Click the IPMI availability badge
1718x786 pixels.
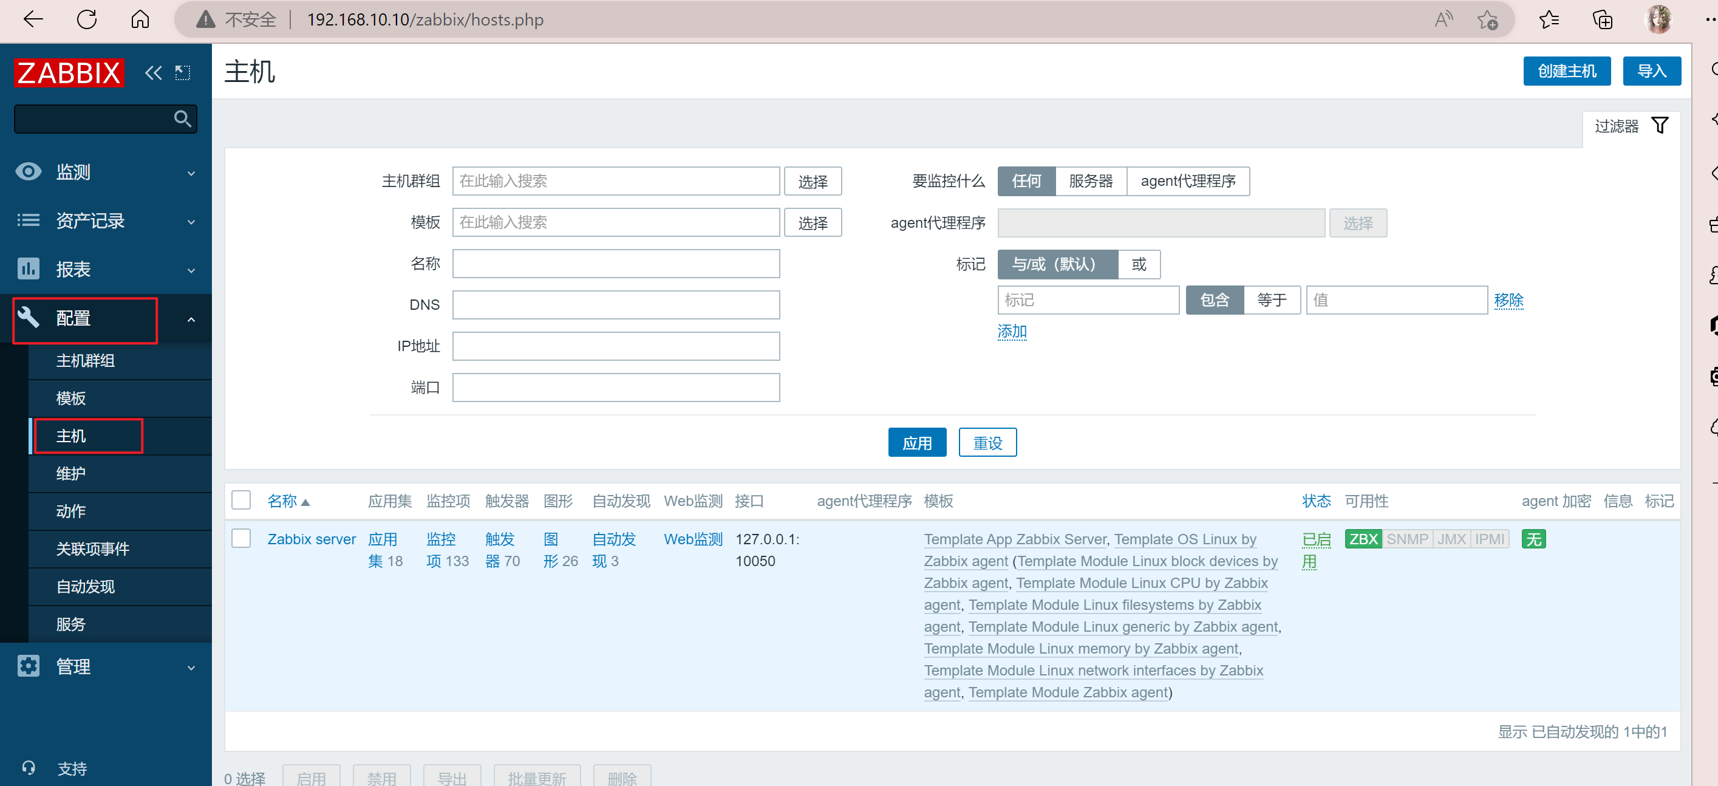pyautogui.click(x=1489, y=539)
